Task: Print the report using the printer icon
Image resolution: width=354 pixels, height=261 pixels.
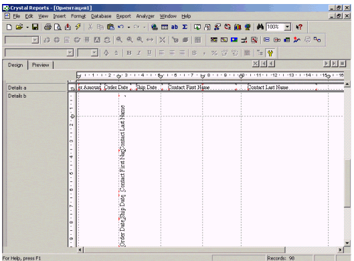Action: pos(48,27)
